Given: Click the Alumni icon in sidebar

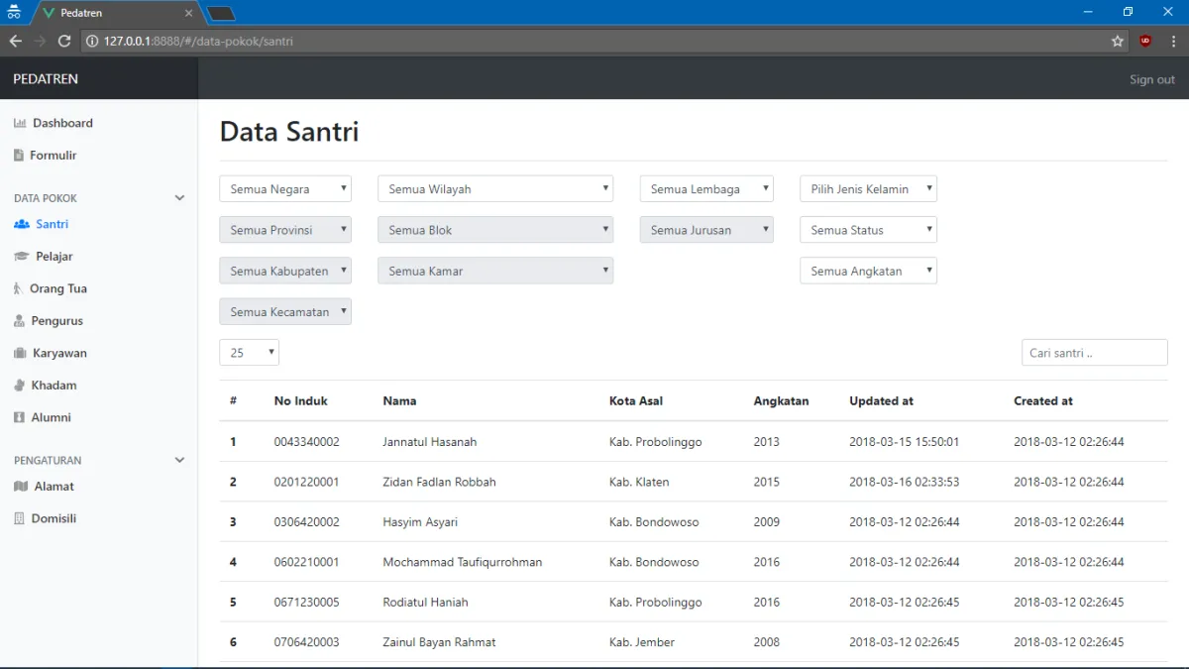Looking at the screenshot, I should (19, 417).
